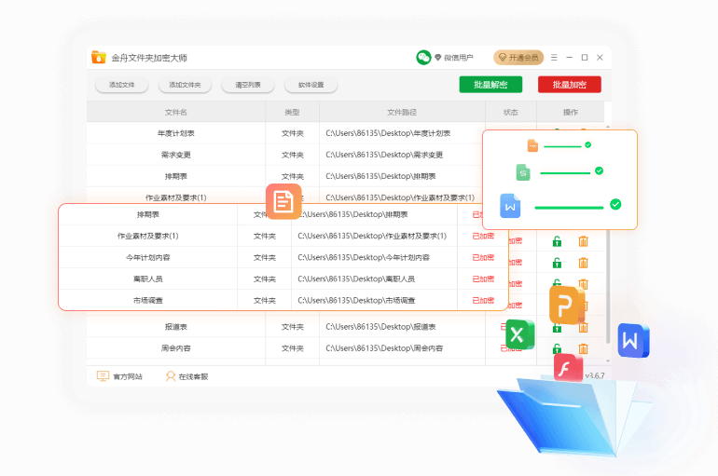
Task: Click the green 批量解密 button
Action: coord(490,85)
